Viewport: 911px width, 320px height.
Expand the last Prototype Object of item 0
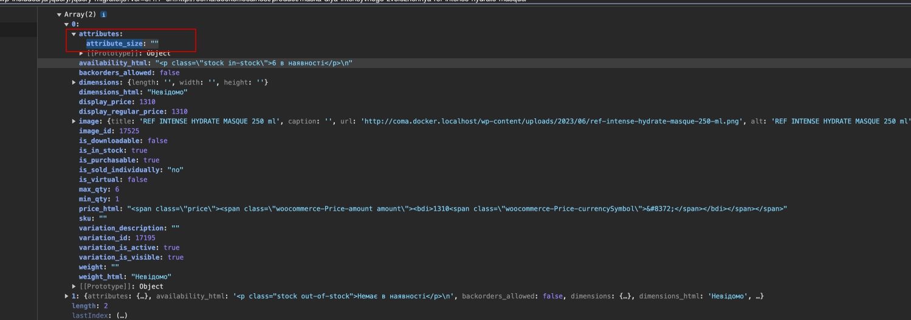tap(74, 287)
